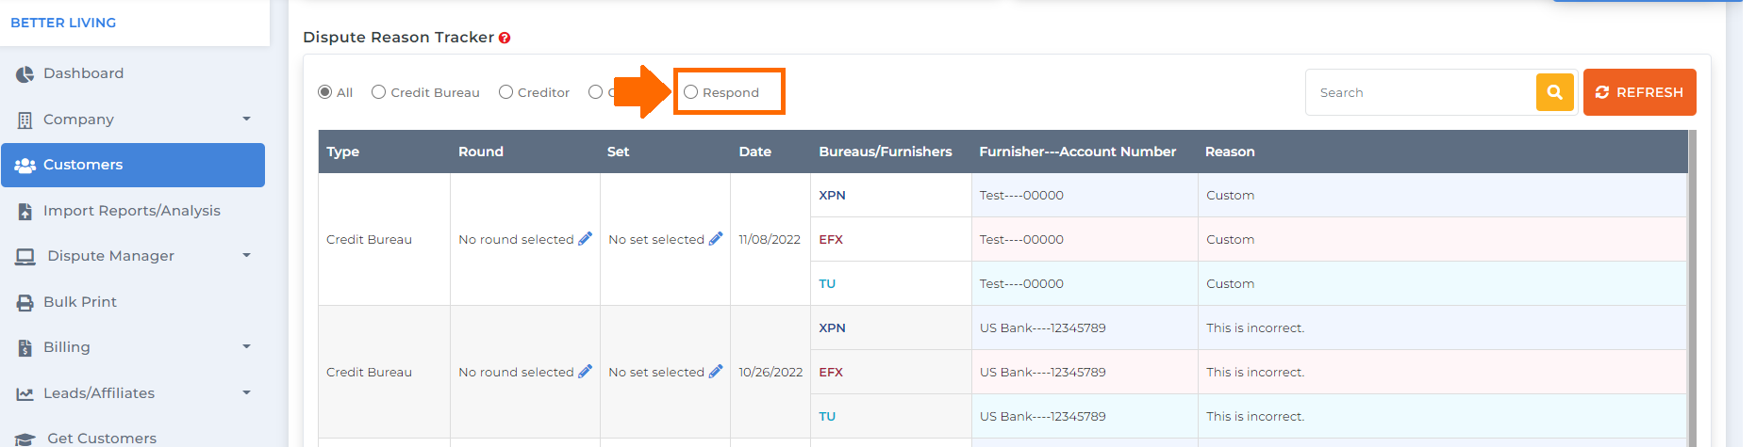Viewport: 1756px width, 447px height.
Task: Click the Billing invoice icon
Action: [25, 348]
